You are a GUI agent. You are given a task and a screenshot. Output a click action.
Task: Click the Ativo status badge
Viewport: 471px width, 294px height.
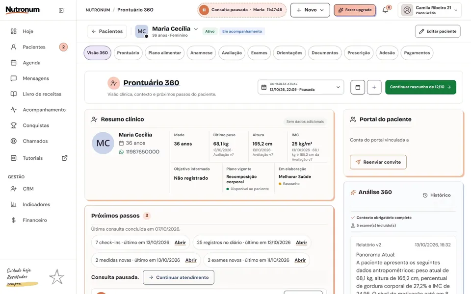click(209, 31)
